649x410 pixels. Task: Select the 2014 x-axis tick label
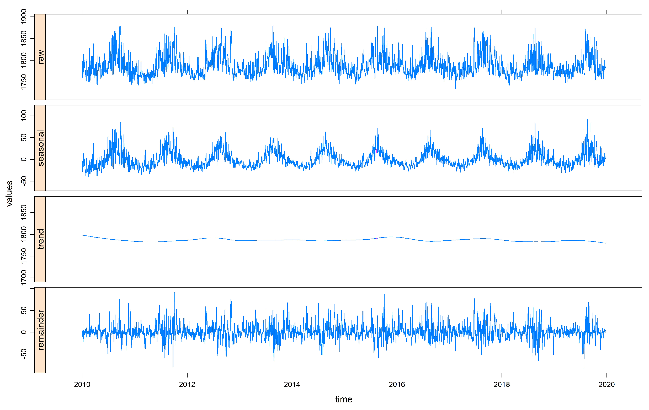(x=292, y=384)
